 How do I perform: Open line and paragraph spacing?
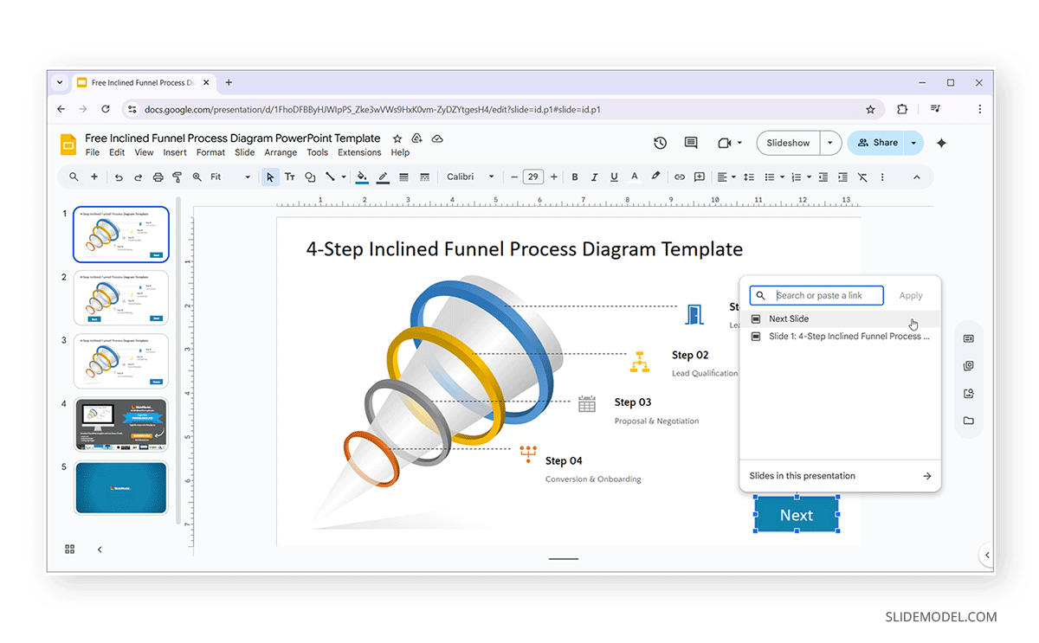coord(750,177)
